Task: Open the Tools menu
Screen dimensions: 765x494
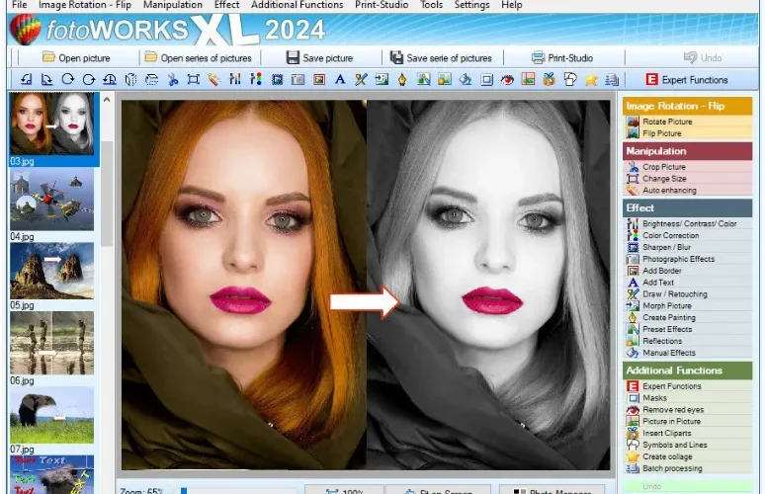Action: coord(431,5)
